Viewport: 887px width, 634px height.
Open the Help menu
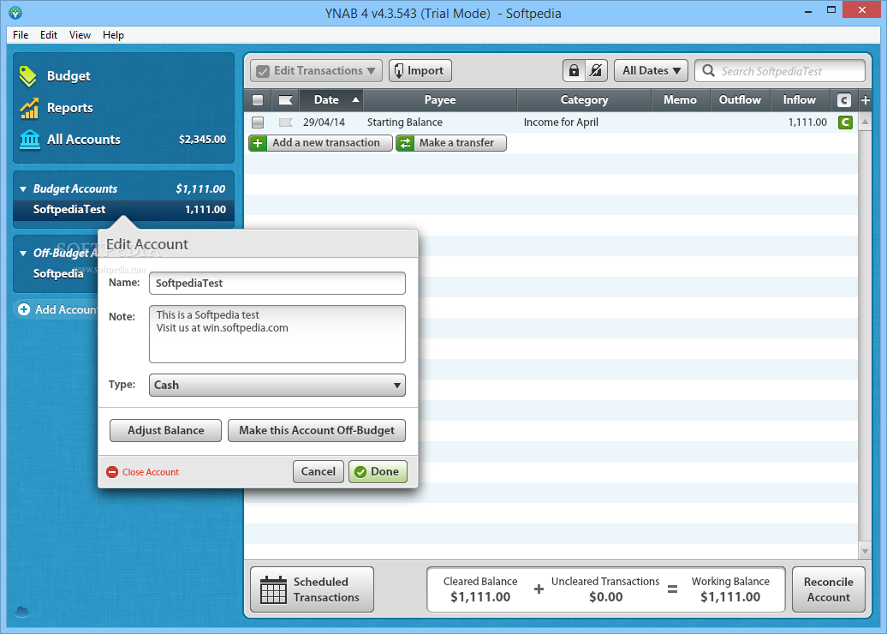click(113, 35)
